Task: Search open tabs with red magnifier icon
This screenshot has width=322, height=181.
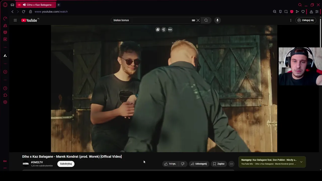Action: point(300,5)
